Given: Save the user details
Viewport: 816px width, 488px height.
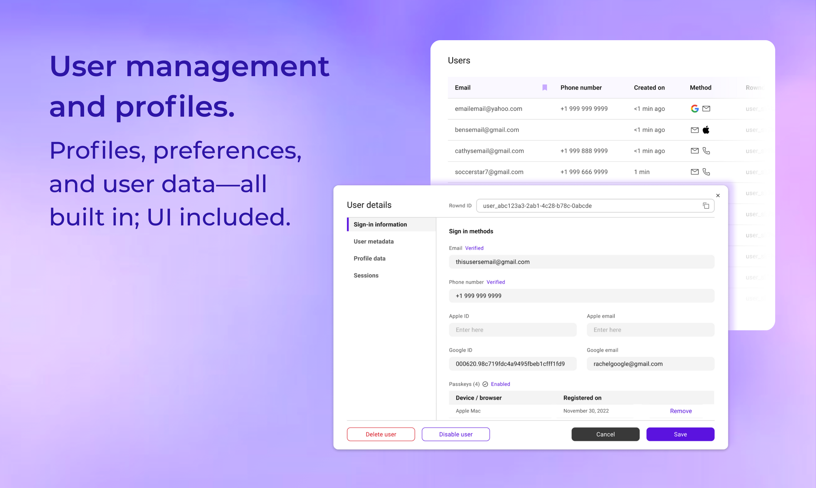Looking at the screenshot, I should coord(680,434).
